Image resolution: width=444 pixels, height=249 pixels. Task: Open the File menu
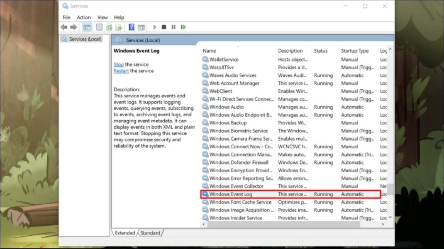(67, 17)
